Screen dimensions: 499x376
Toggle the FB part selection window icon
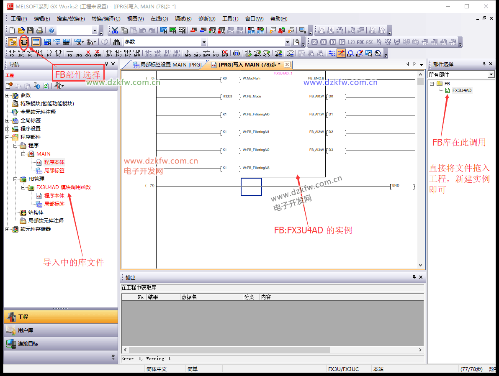click(24, 42)
